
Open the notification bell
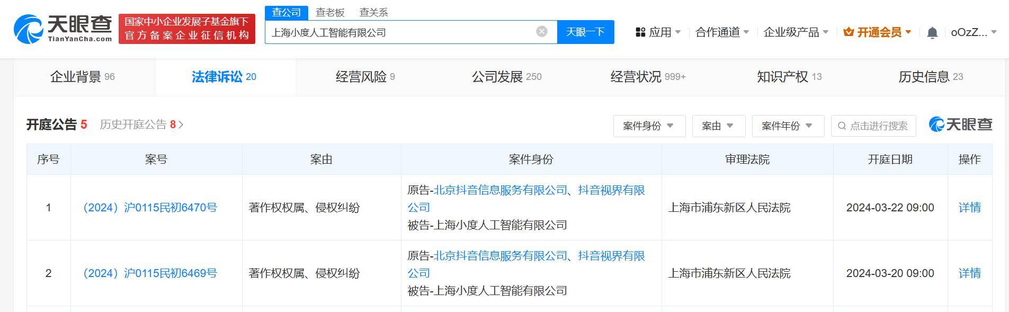(x=932, y=33)
